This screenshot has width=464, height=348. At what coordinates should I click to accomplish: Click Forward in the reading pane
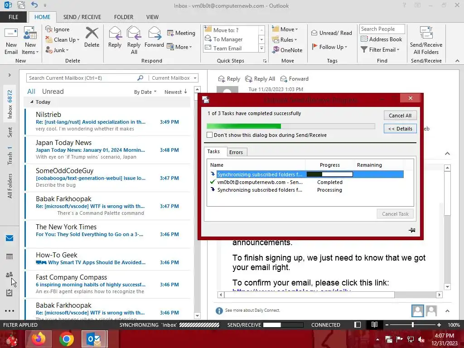tap(295, 79)
